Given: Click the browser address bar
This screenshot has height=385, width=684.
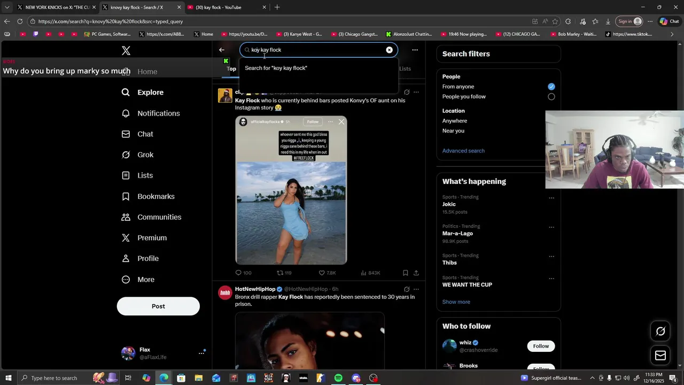Looking at the screenshot, I should coord(278,21).
